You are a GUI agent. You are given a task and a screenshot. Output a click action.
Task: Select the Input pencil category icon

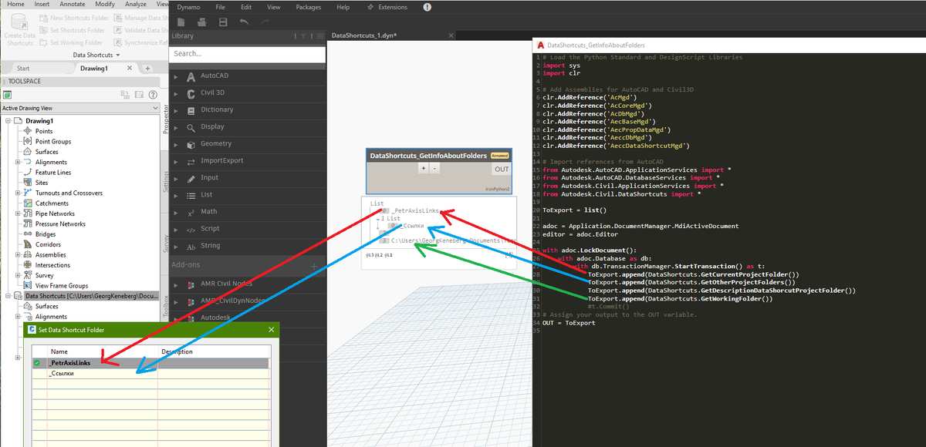pyautogui.click(x=191, y=178)
